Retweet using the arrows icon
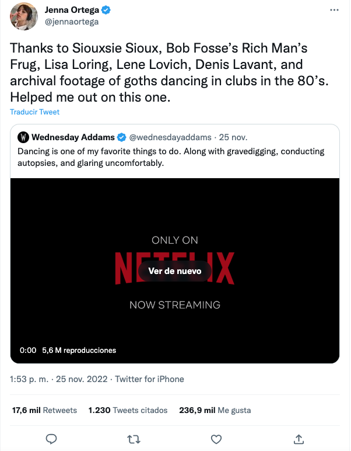The image size is (351, 451). click(133, 439)
